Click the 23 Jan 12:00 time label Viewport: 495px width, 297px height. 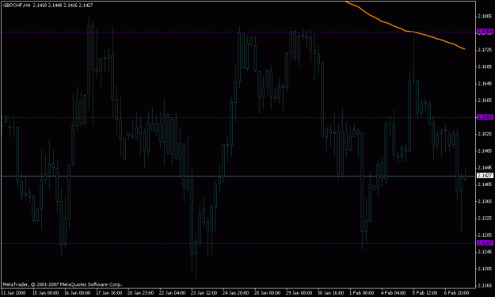[204, 293]
